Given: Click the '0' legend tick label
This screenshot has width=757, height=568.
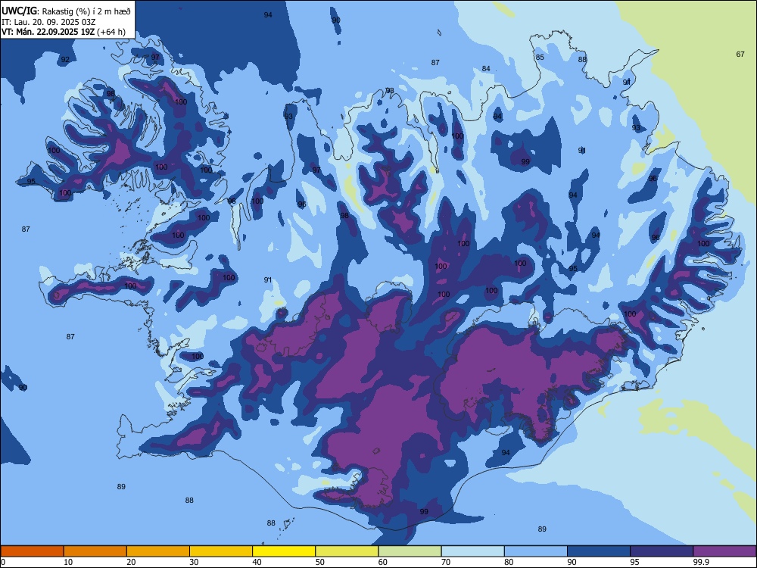Looking at the screenshot, I should [x=3, y=562].
